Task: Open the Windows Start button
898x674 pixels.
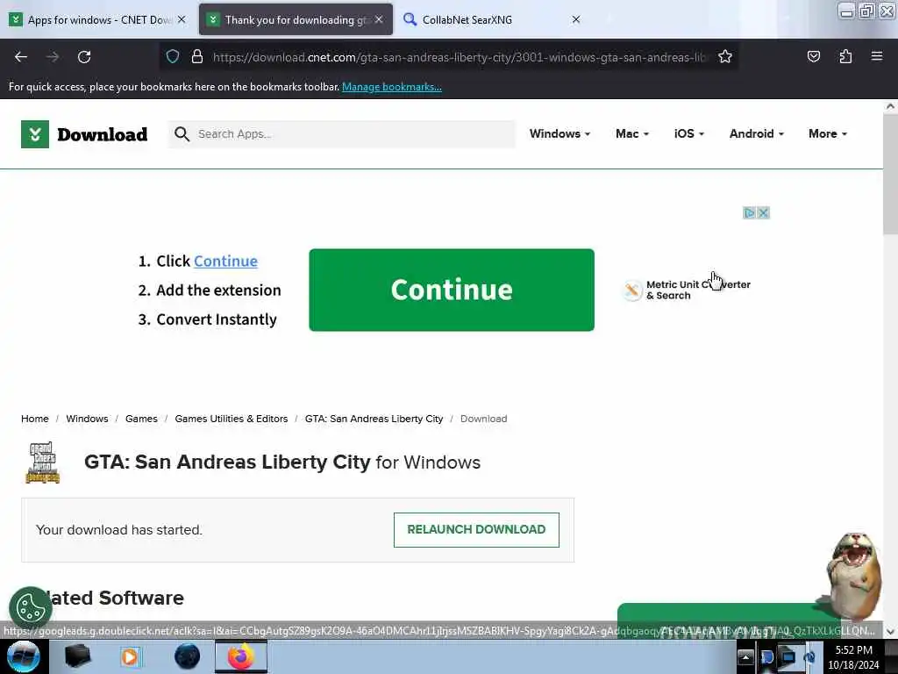Action: tap(23, 656)
